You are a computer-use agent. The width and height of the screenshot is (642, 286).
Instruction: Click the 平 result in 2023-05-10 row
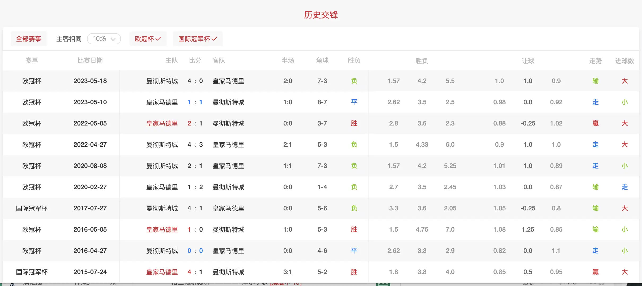coord(354,102)
